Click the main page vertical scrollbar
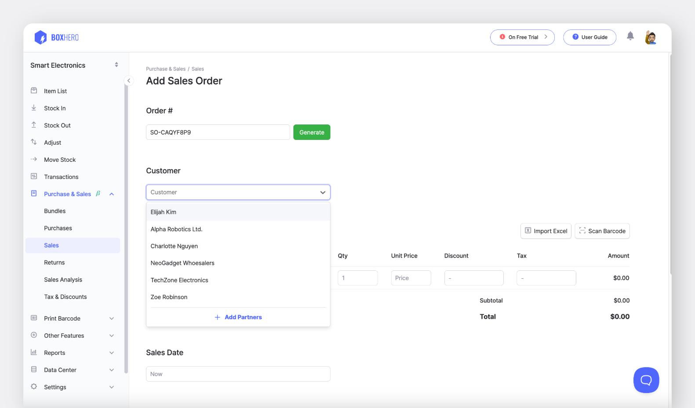The height and width of the screenshot is (408, 695). 670,164
